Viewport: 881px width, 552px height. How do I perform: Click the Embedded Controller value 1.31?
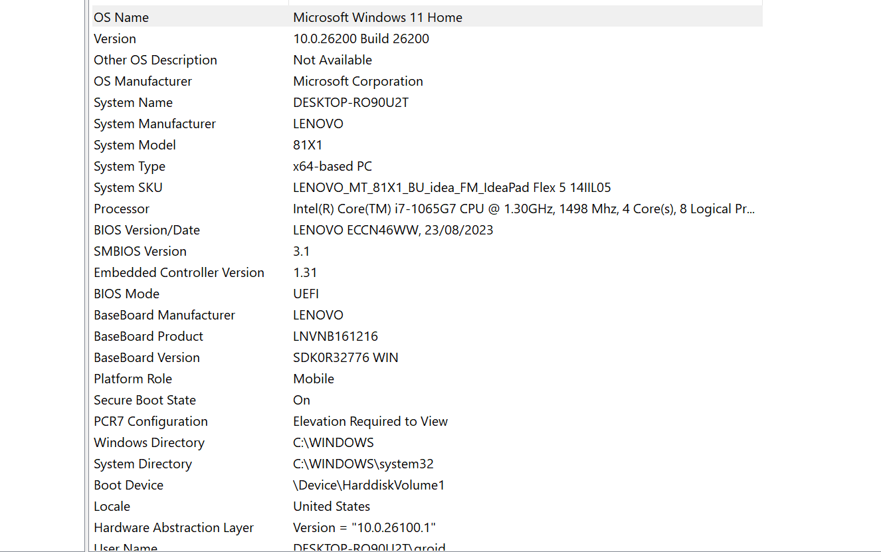coord(305,272)
